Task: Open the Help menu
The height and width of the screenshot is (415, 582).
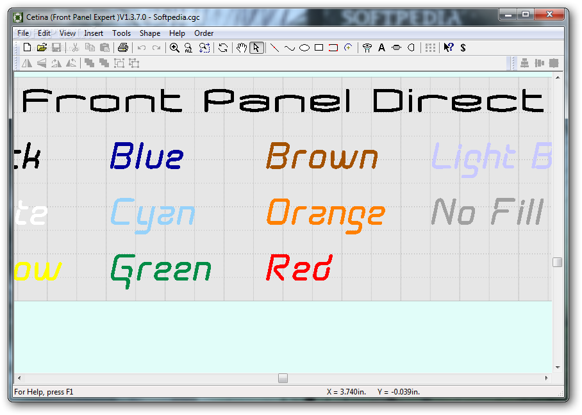Action: point(177,33)
